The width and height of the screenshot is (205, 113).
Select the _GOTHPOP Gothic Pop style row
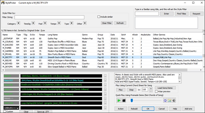pyautogui.click(x=102, y=39)
